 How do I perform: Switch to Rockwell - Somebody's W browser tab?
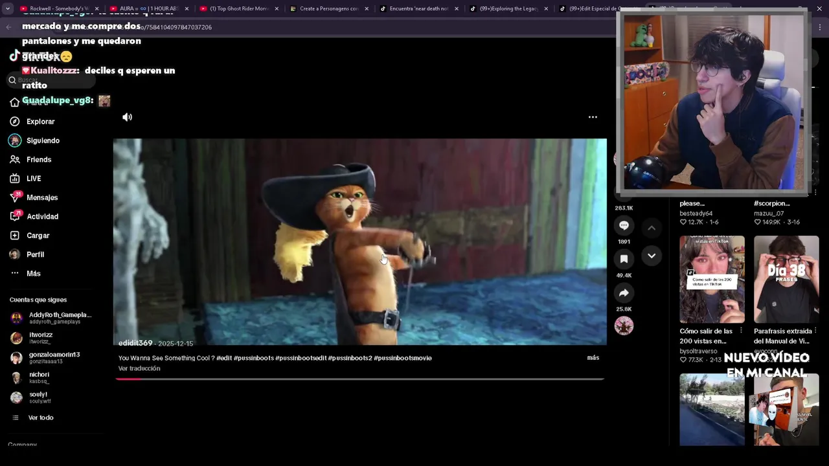pyautogui.click(x=60, y=8)
